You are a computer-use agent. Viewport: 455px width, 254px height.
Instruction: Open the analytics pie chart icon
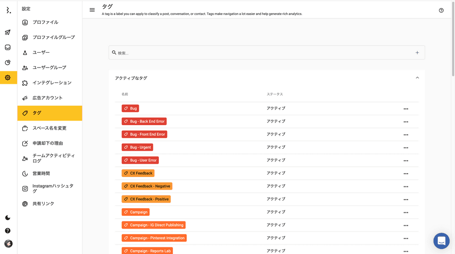click(8, 63)
